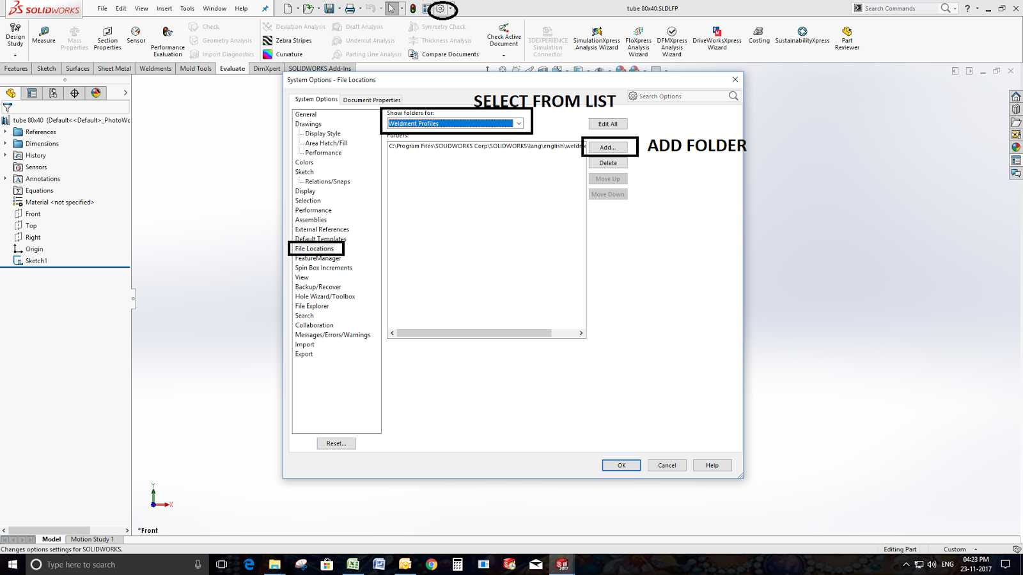Add a Sensor
1023x575 pixels.
136,35
